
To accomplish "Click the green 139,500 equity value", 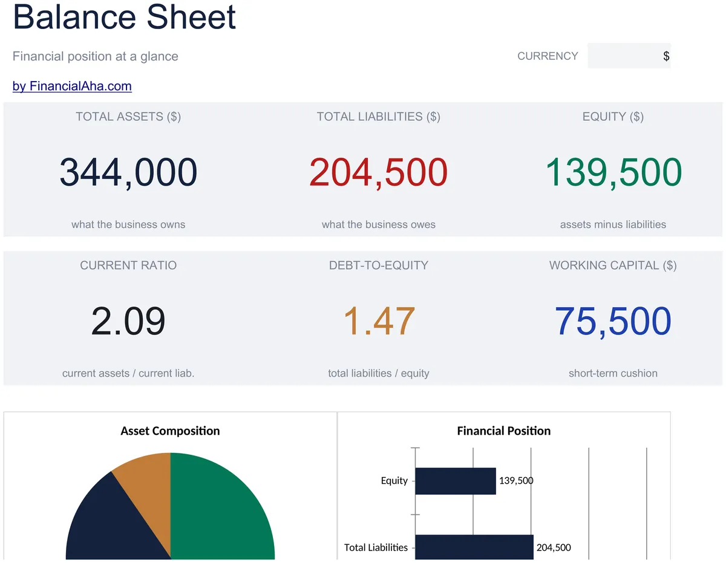I will (x=613, y=172).
